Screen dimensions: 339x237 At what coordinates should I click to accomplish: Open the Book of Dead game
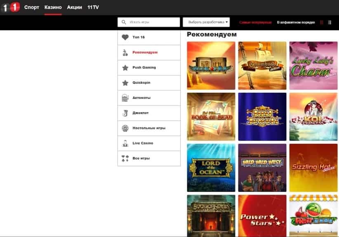coord(211,117)
